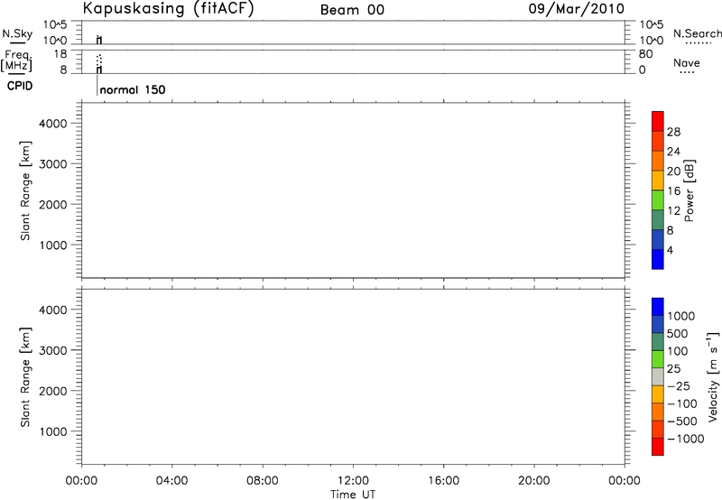Image resolution: width=722 pixels, height=500 pixels.
Task: Click the 'Time UT' axis title
Action: (x=353, y=495)
